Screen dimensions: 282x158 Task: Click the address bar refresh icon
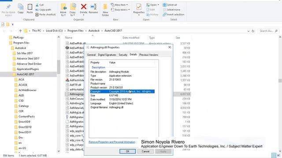(253, 31)
